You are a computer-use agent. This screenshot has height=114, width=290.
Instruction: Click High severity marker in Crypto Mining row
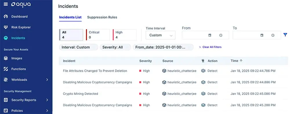tap(140, 94)
